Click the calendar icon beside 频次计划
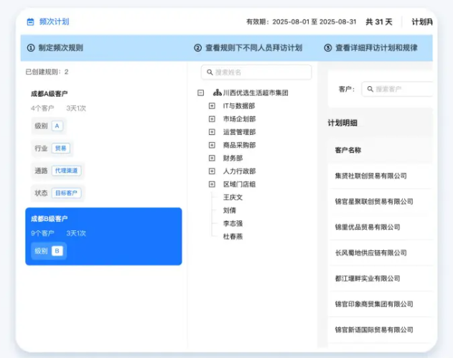 (30, 22)
